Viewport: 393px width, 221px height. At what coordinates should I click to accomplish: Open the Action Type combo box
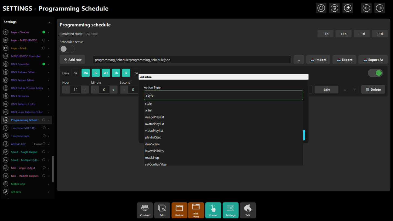pos(223,95)
